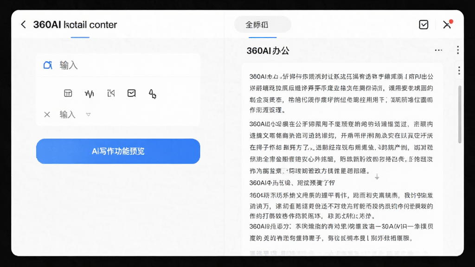
Task: Click the AI assistant icon beside 输入
Action: click(48, 65)
